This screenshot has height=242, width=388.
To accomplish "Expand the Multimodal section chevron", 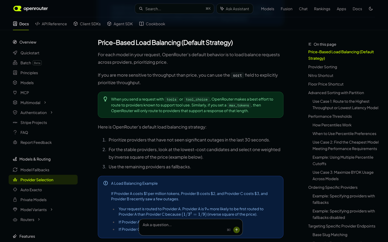I will click(45, 103).
